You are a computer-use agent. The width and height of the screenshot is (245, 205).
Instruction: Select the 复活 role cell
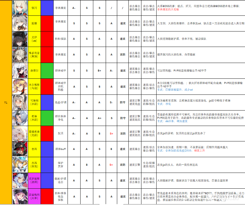[x=61, y=133]
